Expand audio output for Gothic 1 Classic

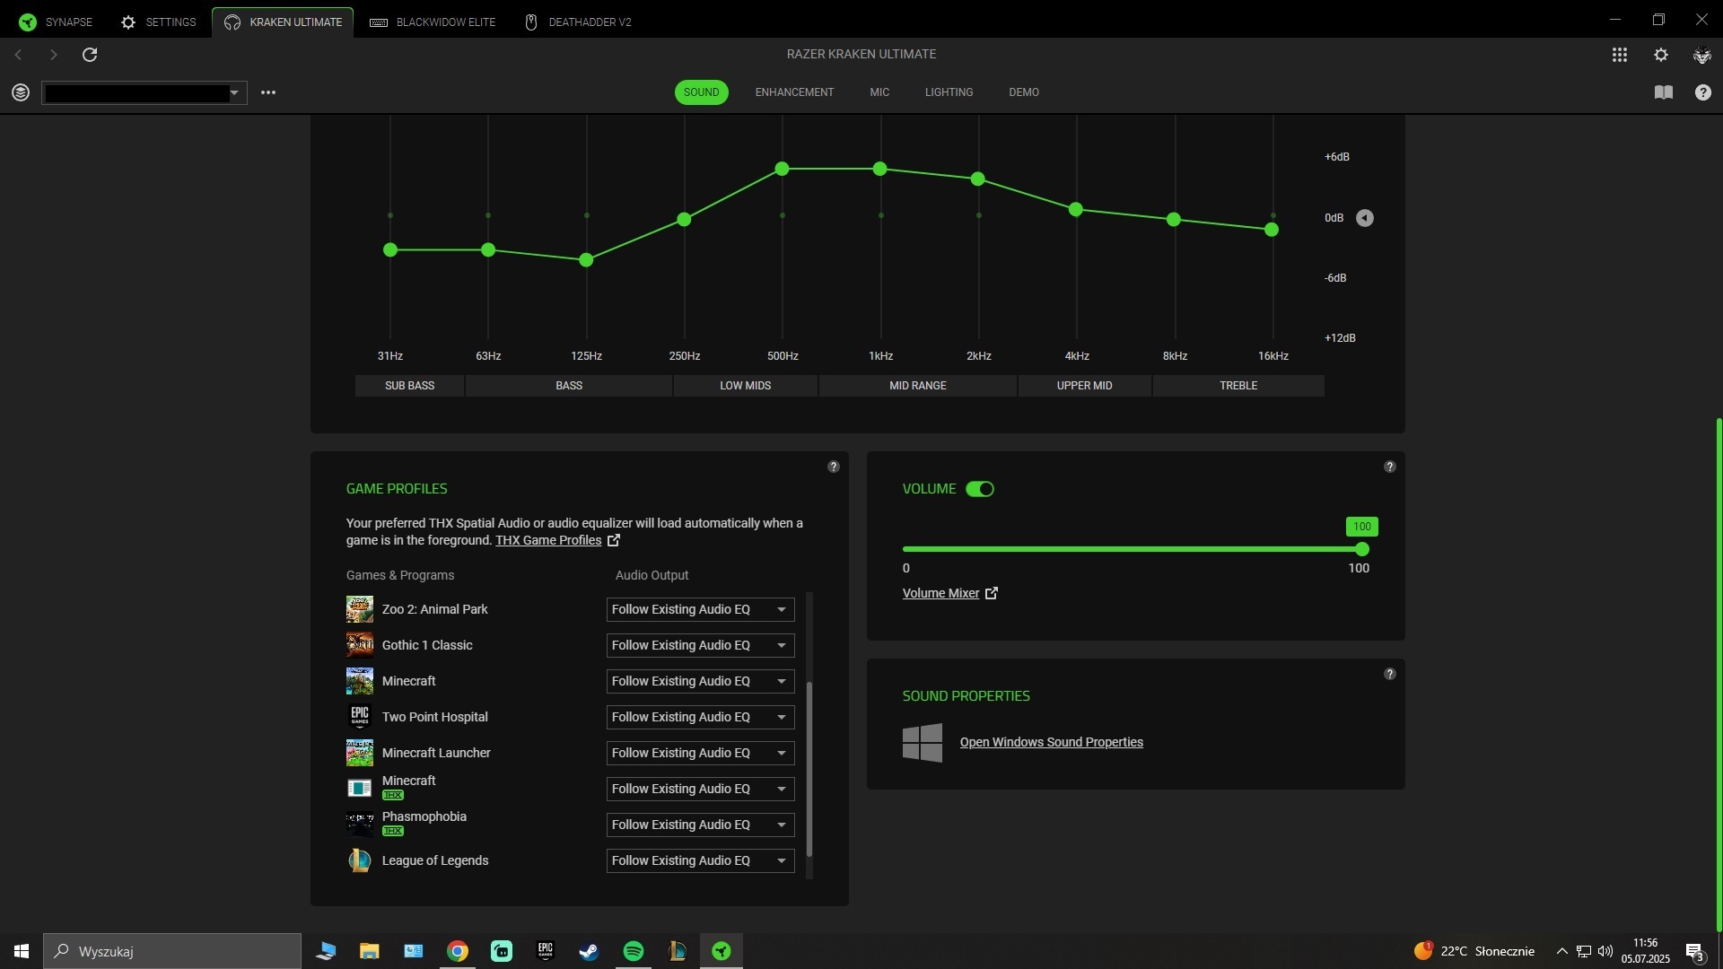point(700,645)
